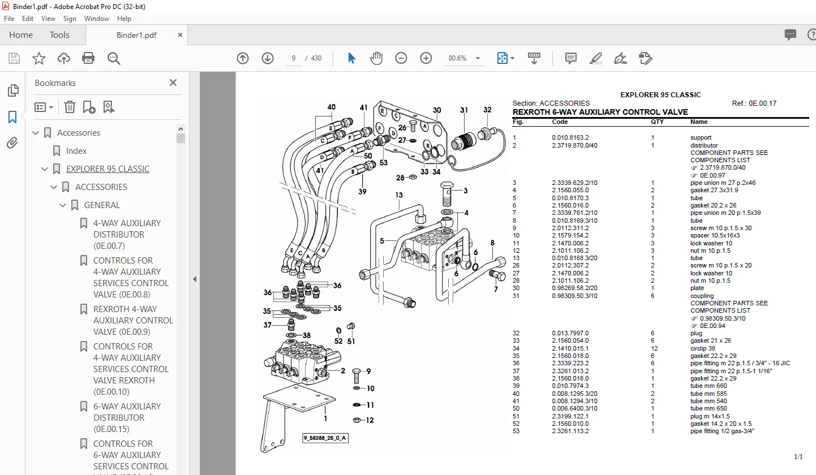Image resolution: width=816 pixels, height=475 pixels.
Task: Go to previous page arrow
Action: coord(243,58)
